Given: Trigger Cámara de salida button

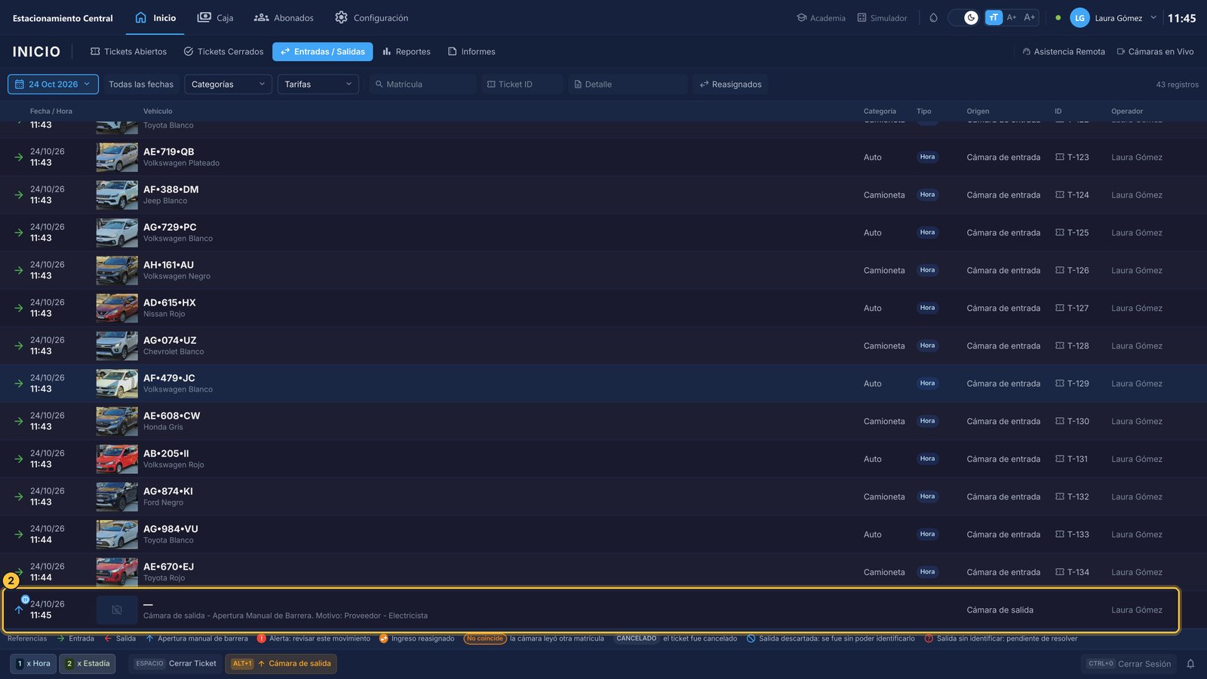Looking at the screenshot, I should [281, 664].
